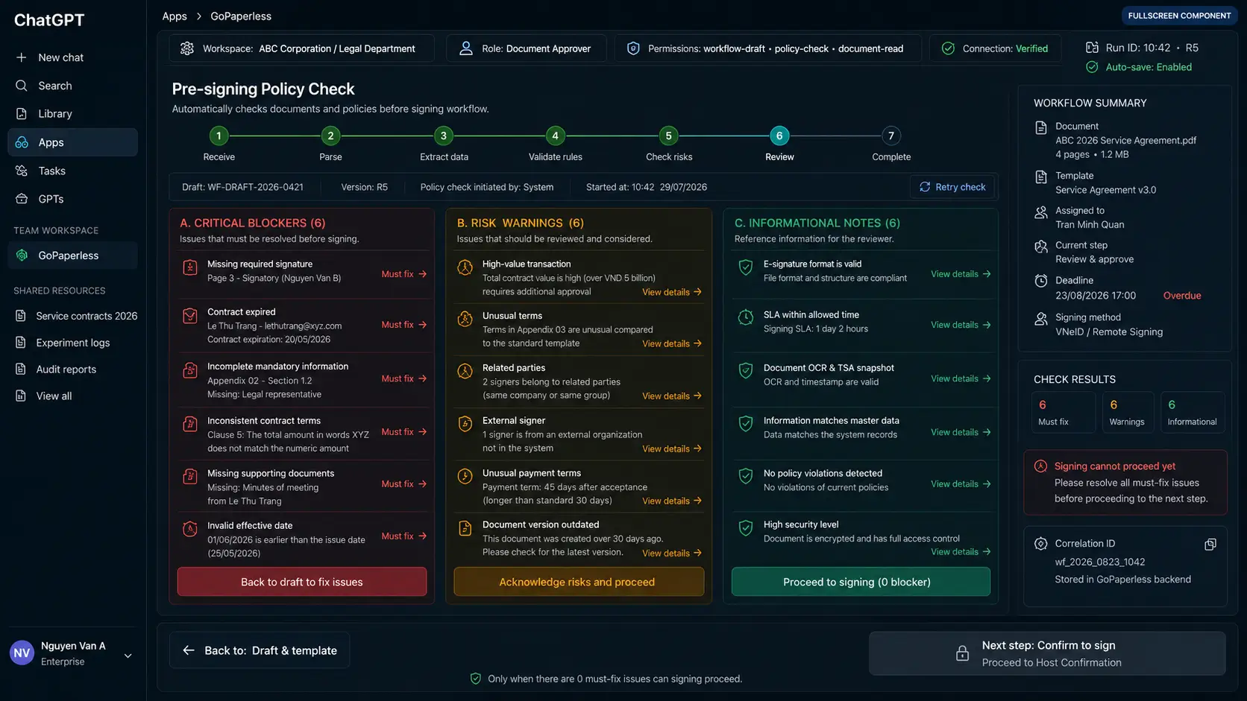1247x701 pixels.
Task: Click Must fix for Missing supporting documents
Action: 404,484
